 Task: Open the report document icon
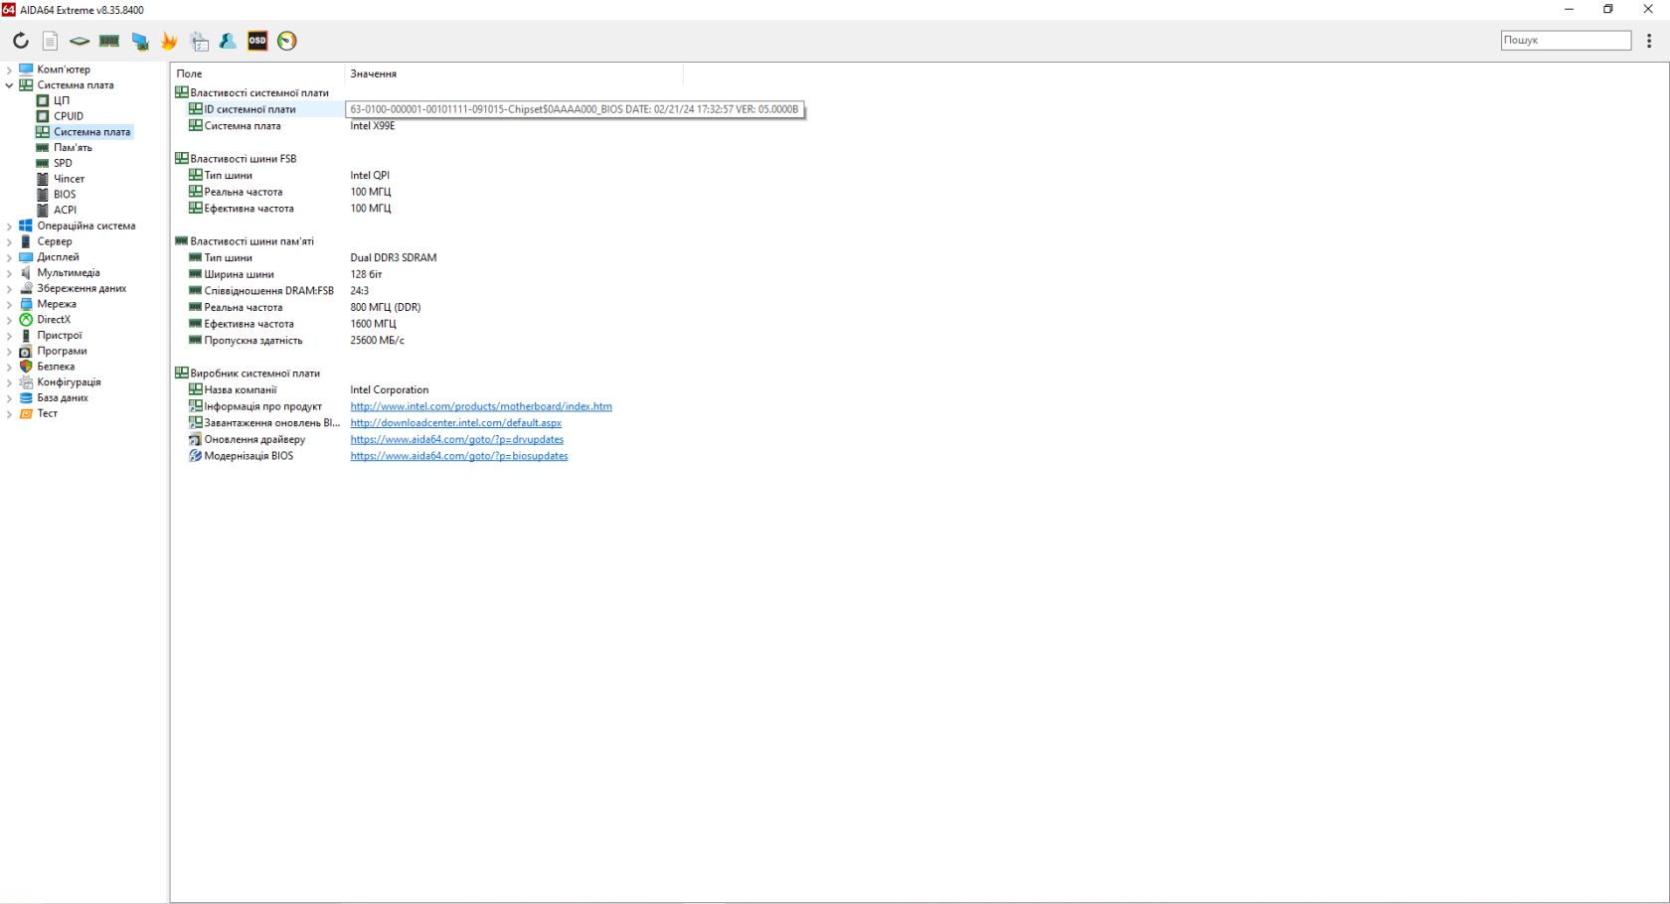click(50, 41)
